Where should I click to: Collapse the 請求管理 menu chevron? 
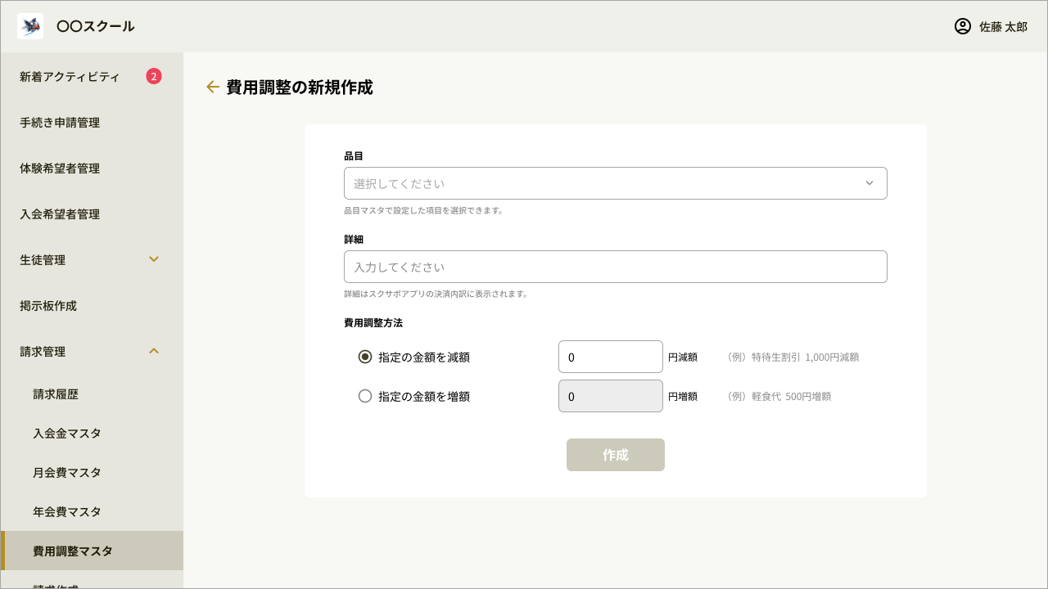tap(154, 351)
